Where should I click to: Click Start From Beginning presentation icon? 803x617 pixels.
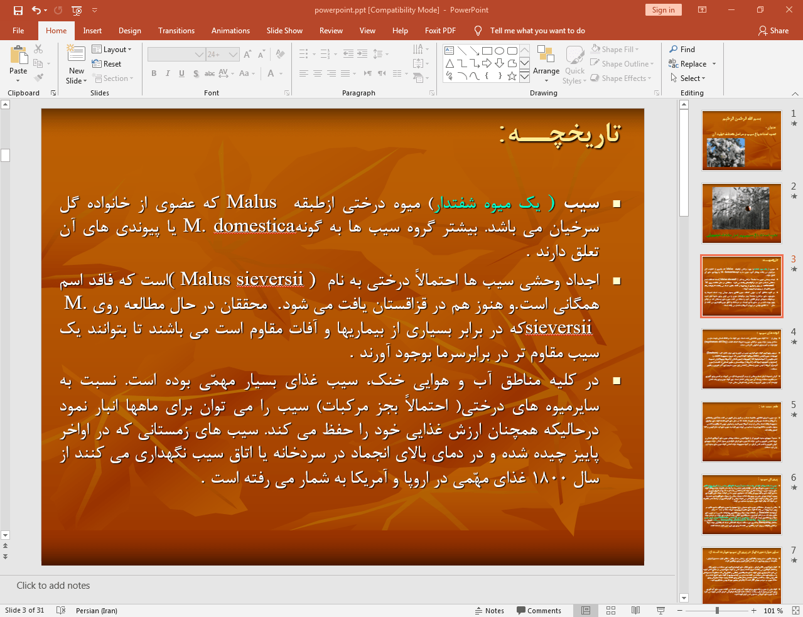(x=77, y=10)
